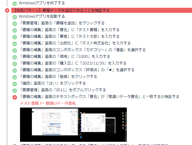The height and width of the screenshot is (145, 192).
Task: Select the step clicking 「はい」 on 確認 screen
Action: click(x=53, y=83)
